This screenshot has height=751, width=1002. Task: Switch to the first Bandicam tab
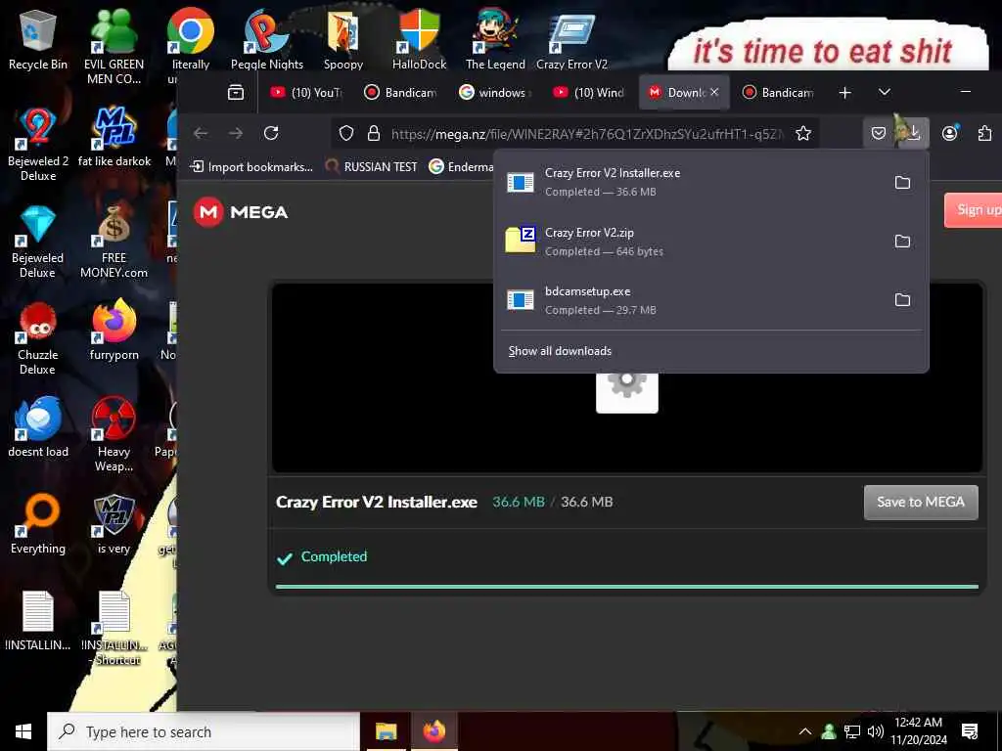click(x=400, y=93)
